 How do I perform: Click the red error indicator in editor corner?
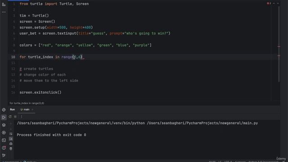269,3
